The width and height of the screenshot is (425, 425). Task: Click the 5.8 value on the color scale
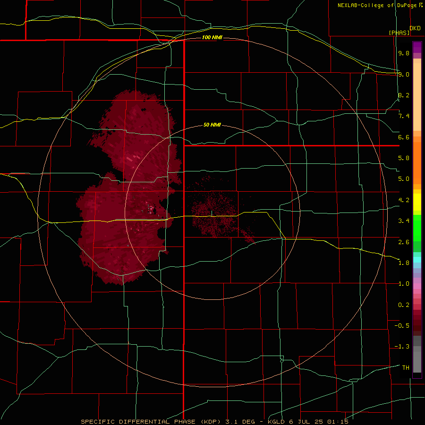[x=404, y=158]
